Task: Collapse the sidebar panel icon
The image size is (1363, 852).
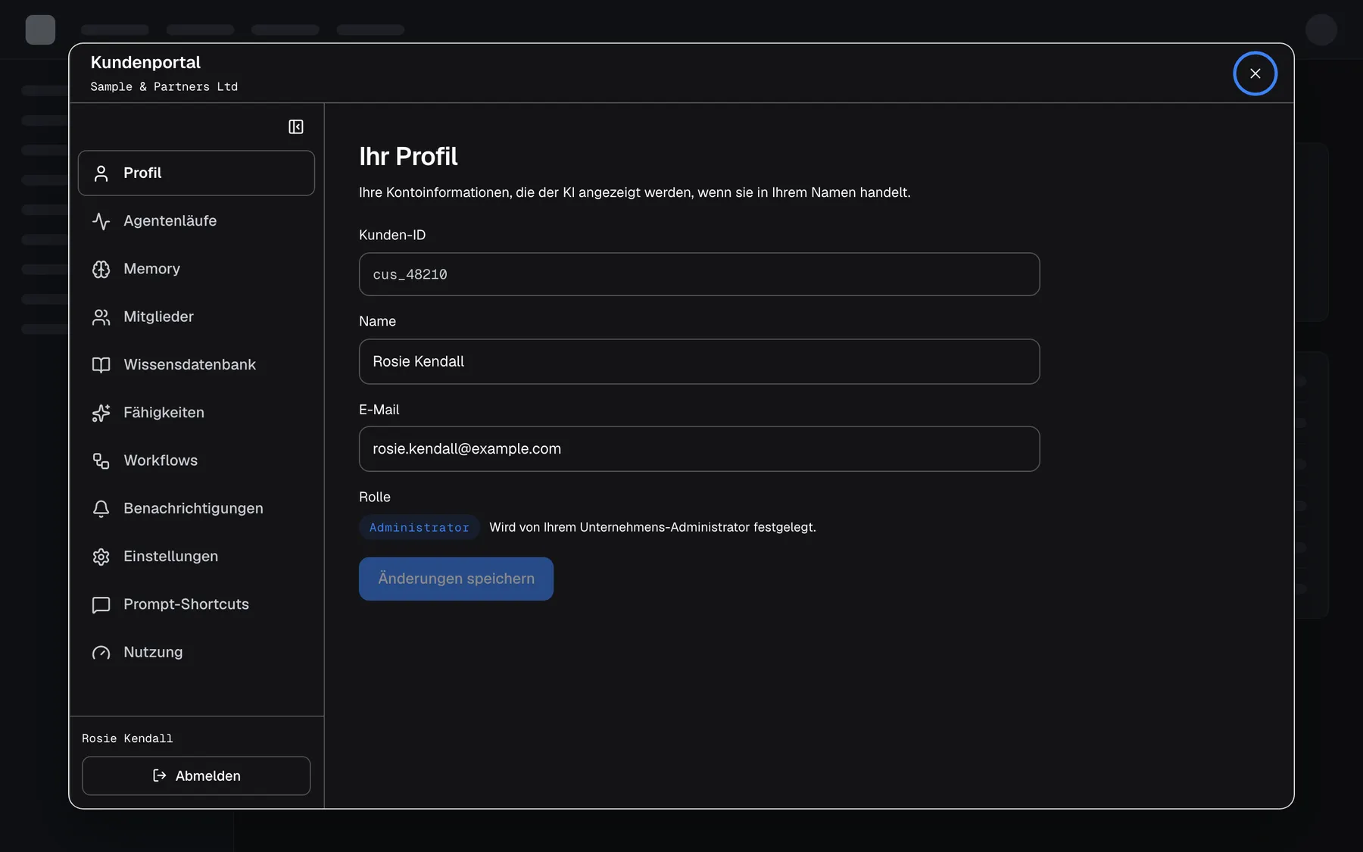Action: click(x=296, y=126)
